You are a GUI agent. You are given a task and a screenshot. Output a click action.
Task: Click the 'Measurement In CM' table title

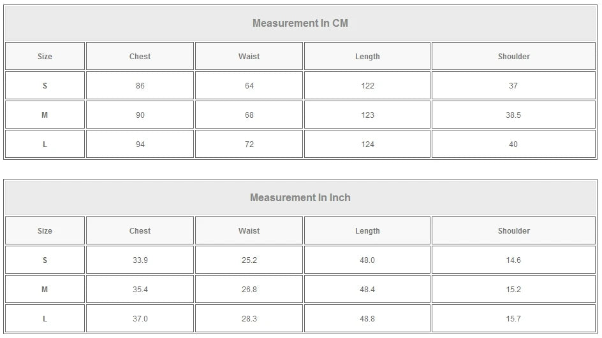pos(300,24)
